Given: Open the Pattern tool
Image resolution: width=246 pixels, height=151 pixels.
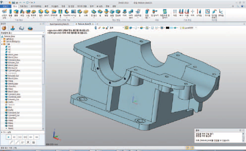Looking at the screenshot, I should (x=175, y=12).
